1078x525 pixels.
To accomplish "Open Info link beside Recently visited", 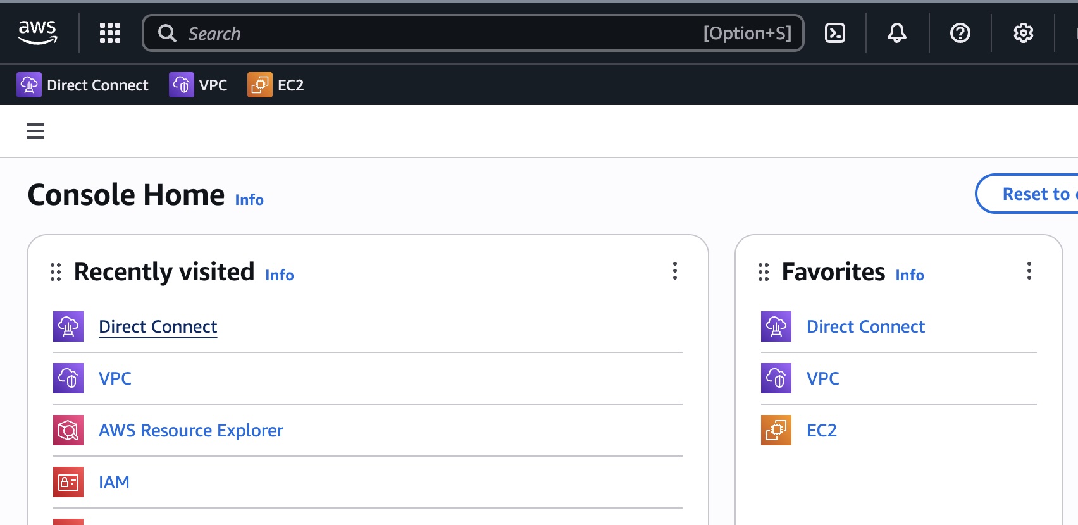I will pyautogui.click(x=280, y=275).
